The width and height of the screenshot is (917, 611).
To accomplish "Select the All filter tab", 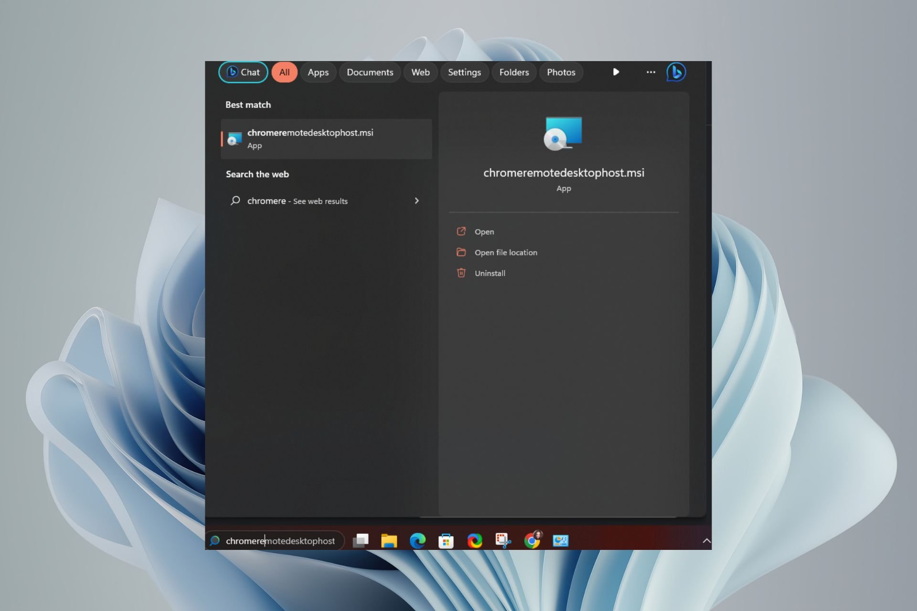I will click(284, 72).
